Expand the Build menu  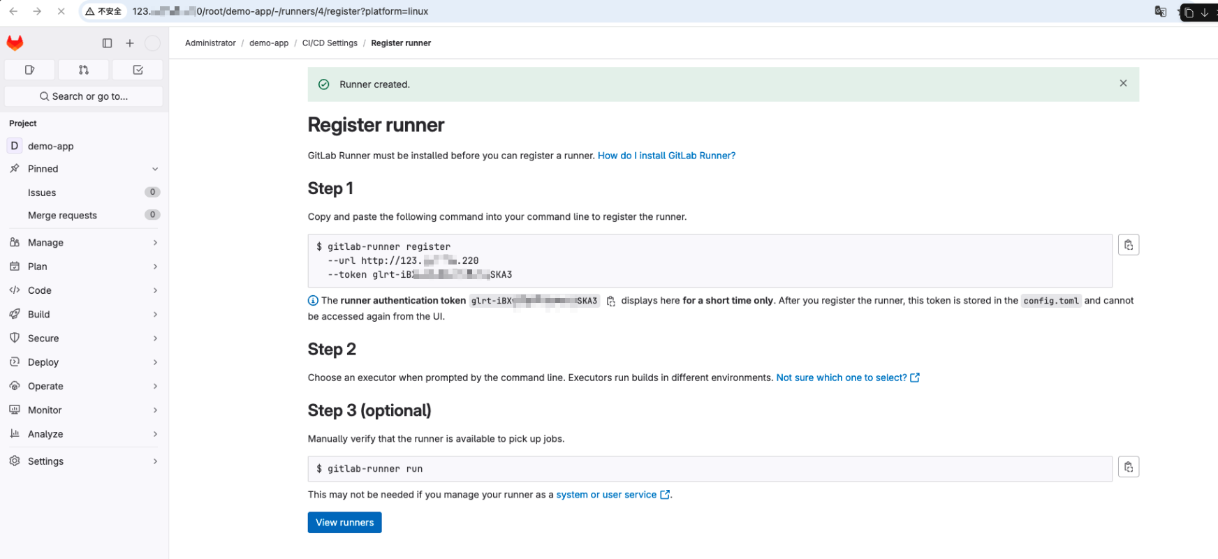tap(84, 314)
